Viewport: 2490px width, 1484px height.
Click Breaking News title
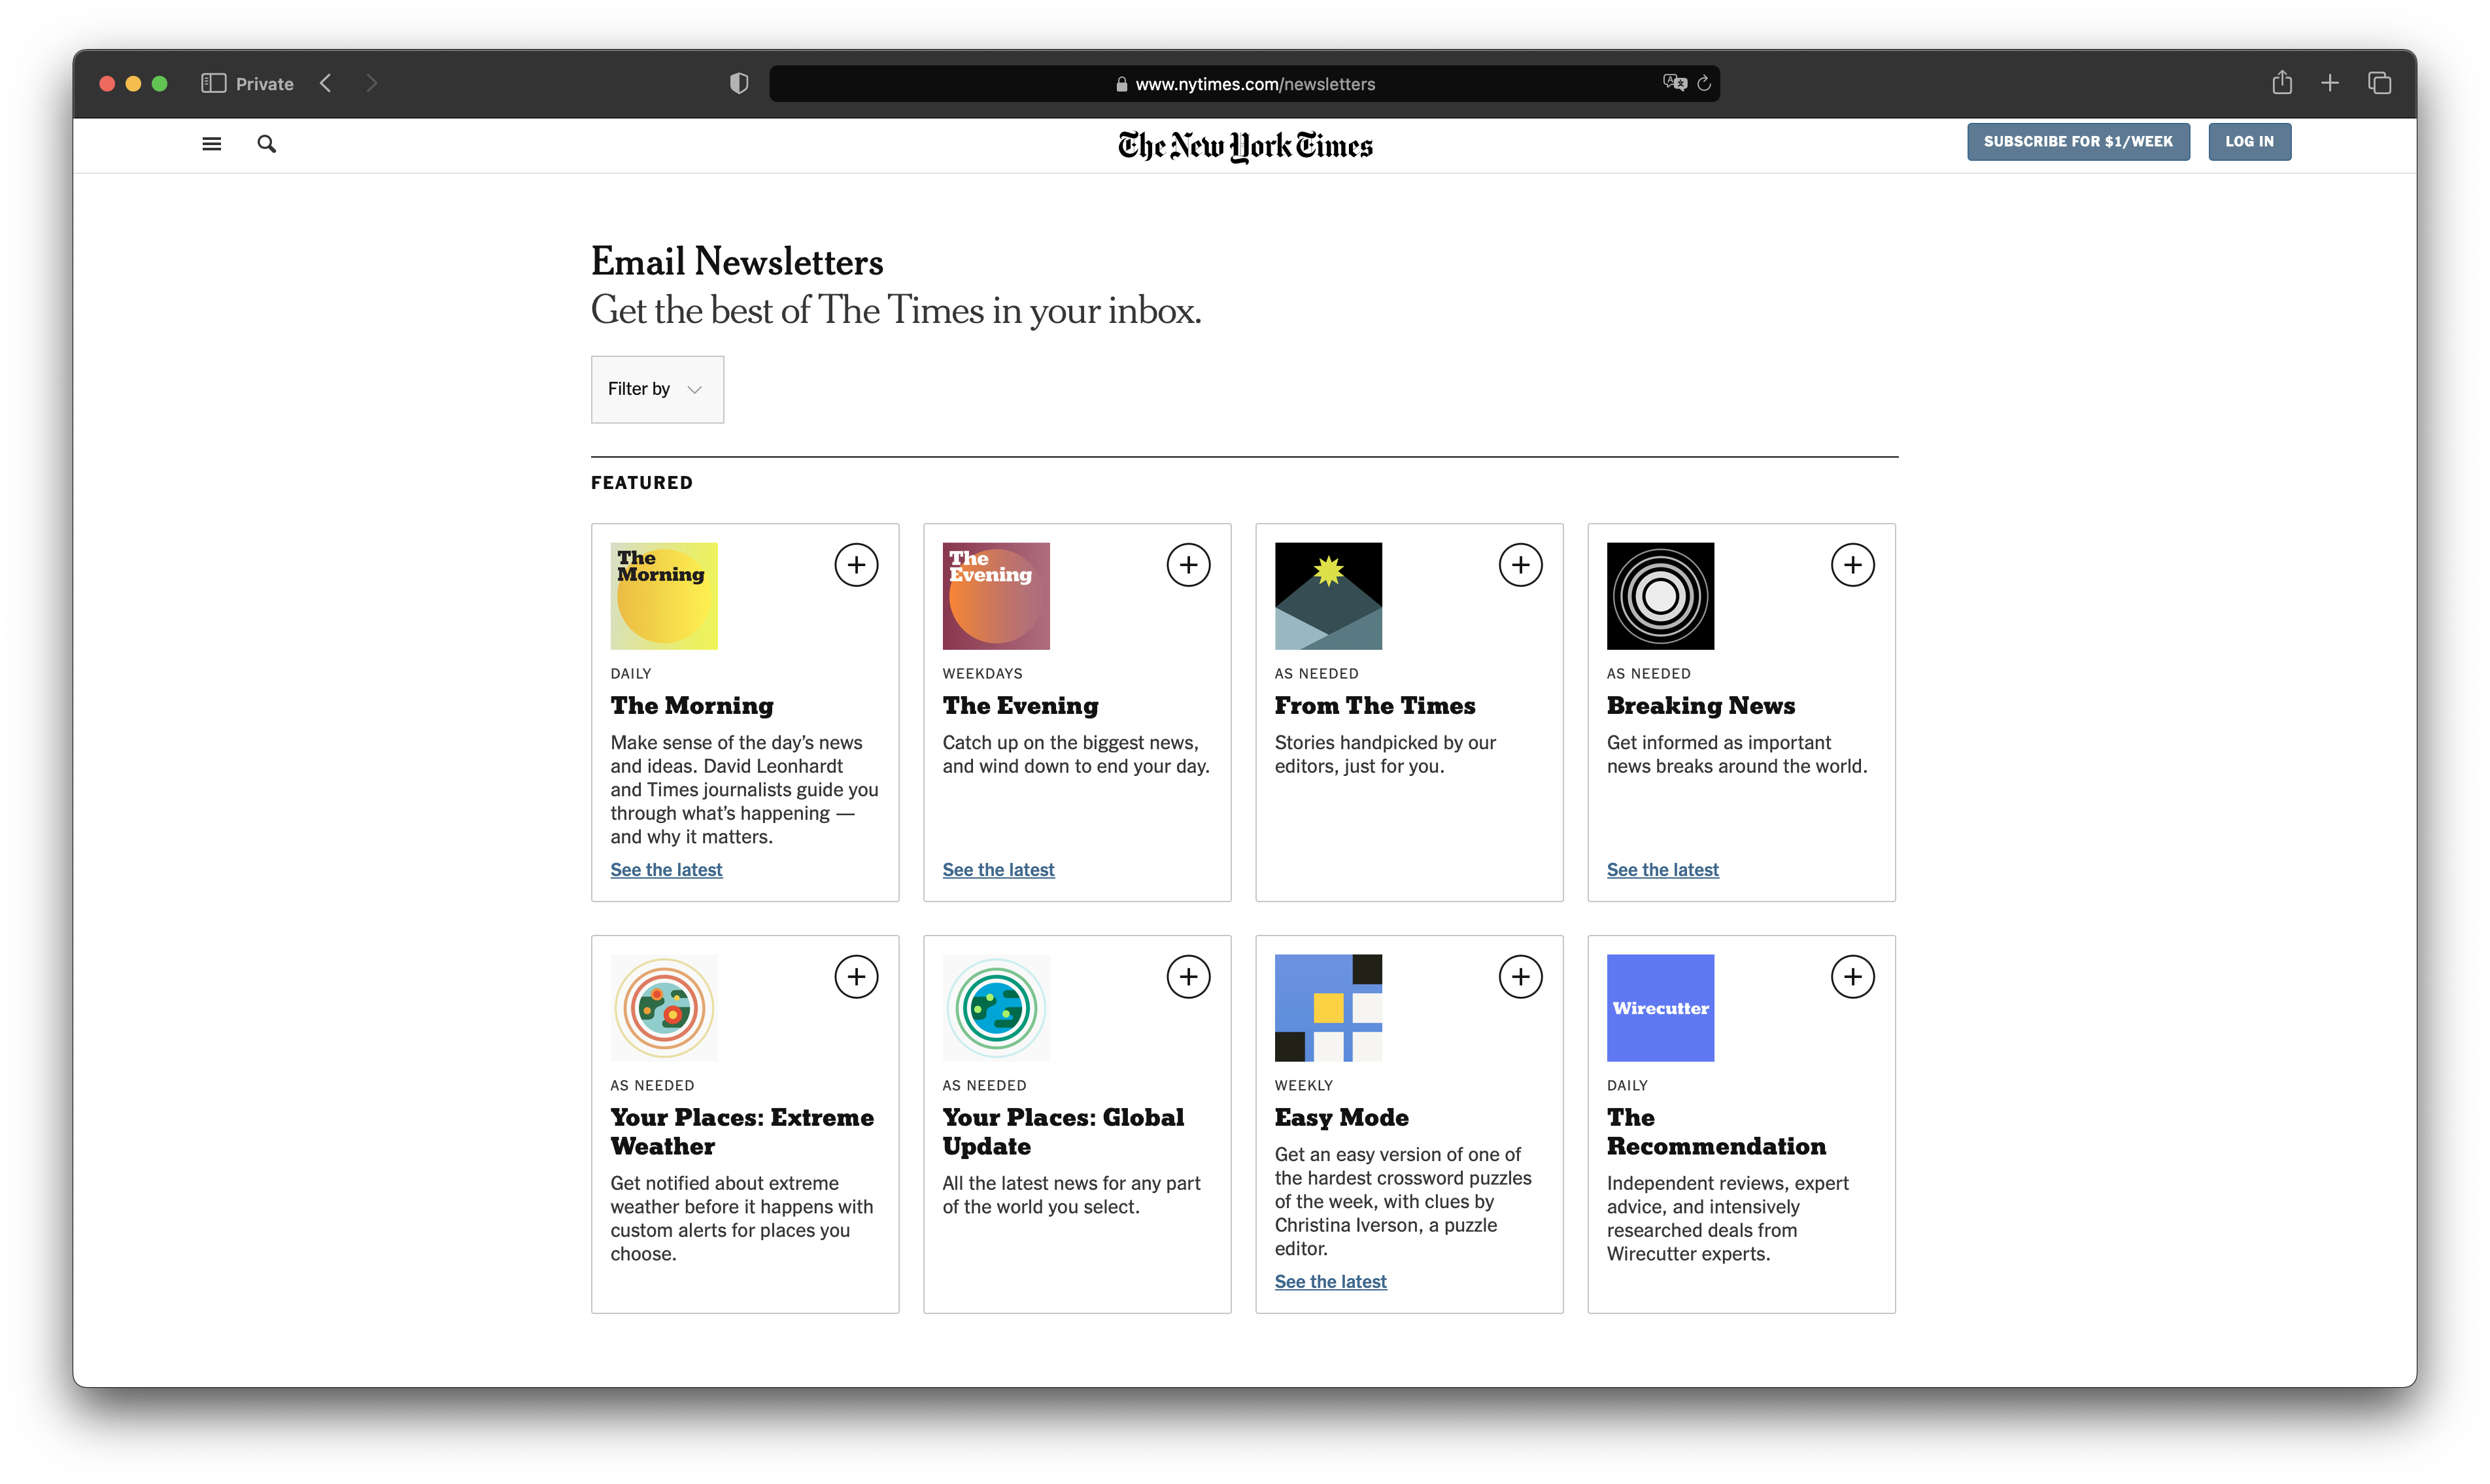pos(1700,706)
